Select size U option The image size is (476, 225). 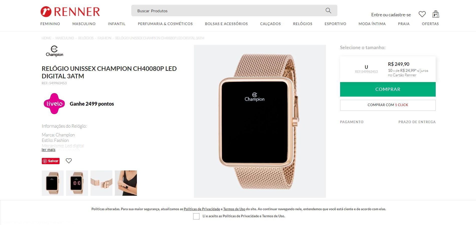click(366, 69)
